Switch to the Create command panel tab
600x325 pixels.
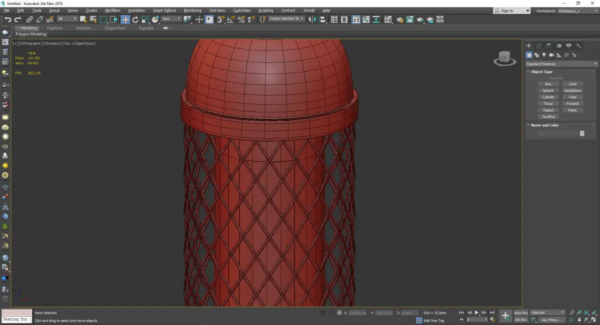529,46
